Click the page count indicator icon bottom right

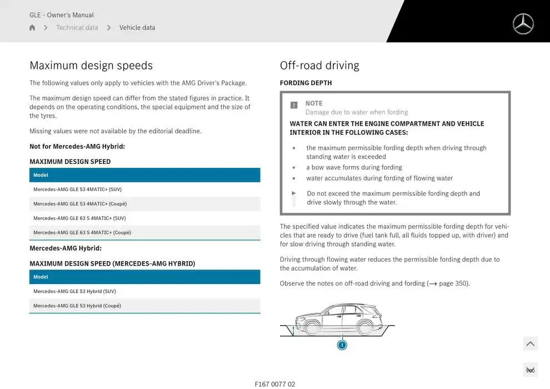point(530,369)
